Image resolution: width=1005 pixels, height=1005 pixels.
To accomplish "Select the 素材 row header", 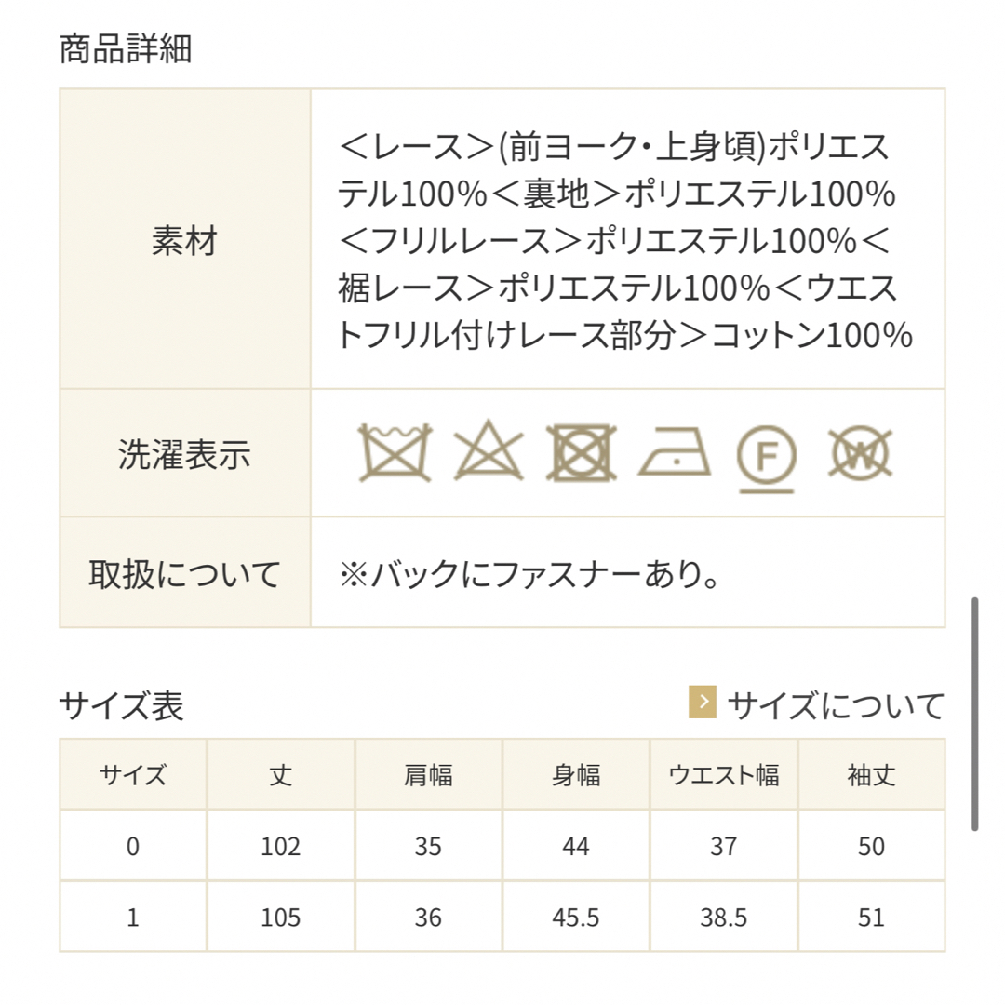I will click(185, 239).
